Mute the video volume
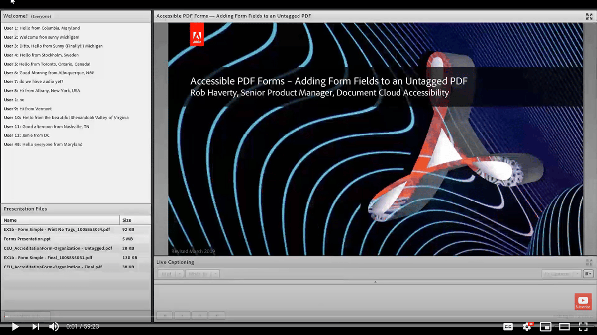This screenshot has width=597, height=335. (x=53, y=327)
